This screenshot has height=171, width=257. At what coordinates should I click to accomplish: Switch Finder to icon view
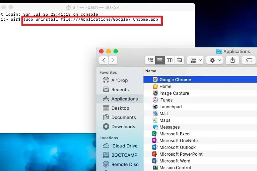(x=150, y=60)
